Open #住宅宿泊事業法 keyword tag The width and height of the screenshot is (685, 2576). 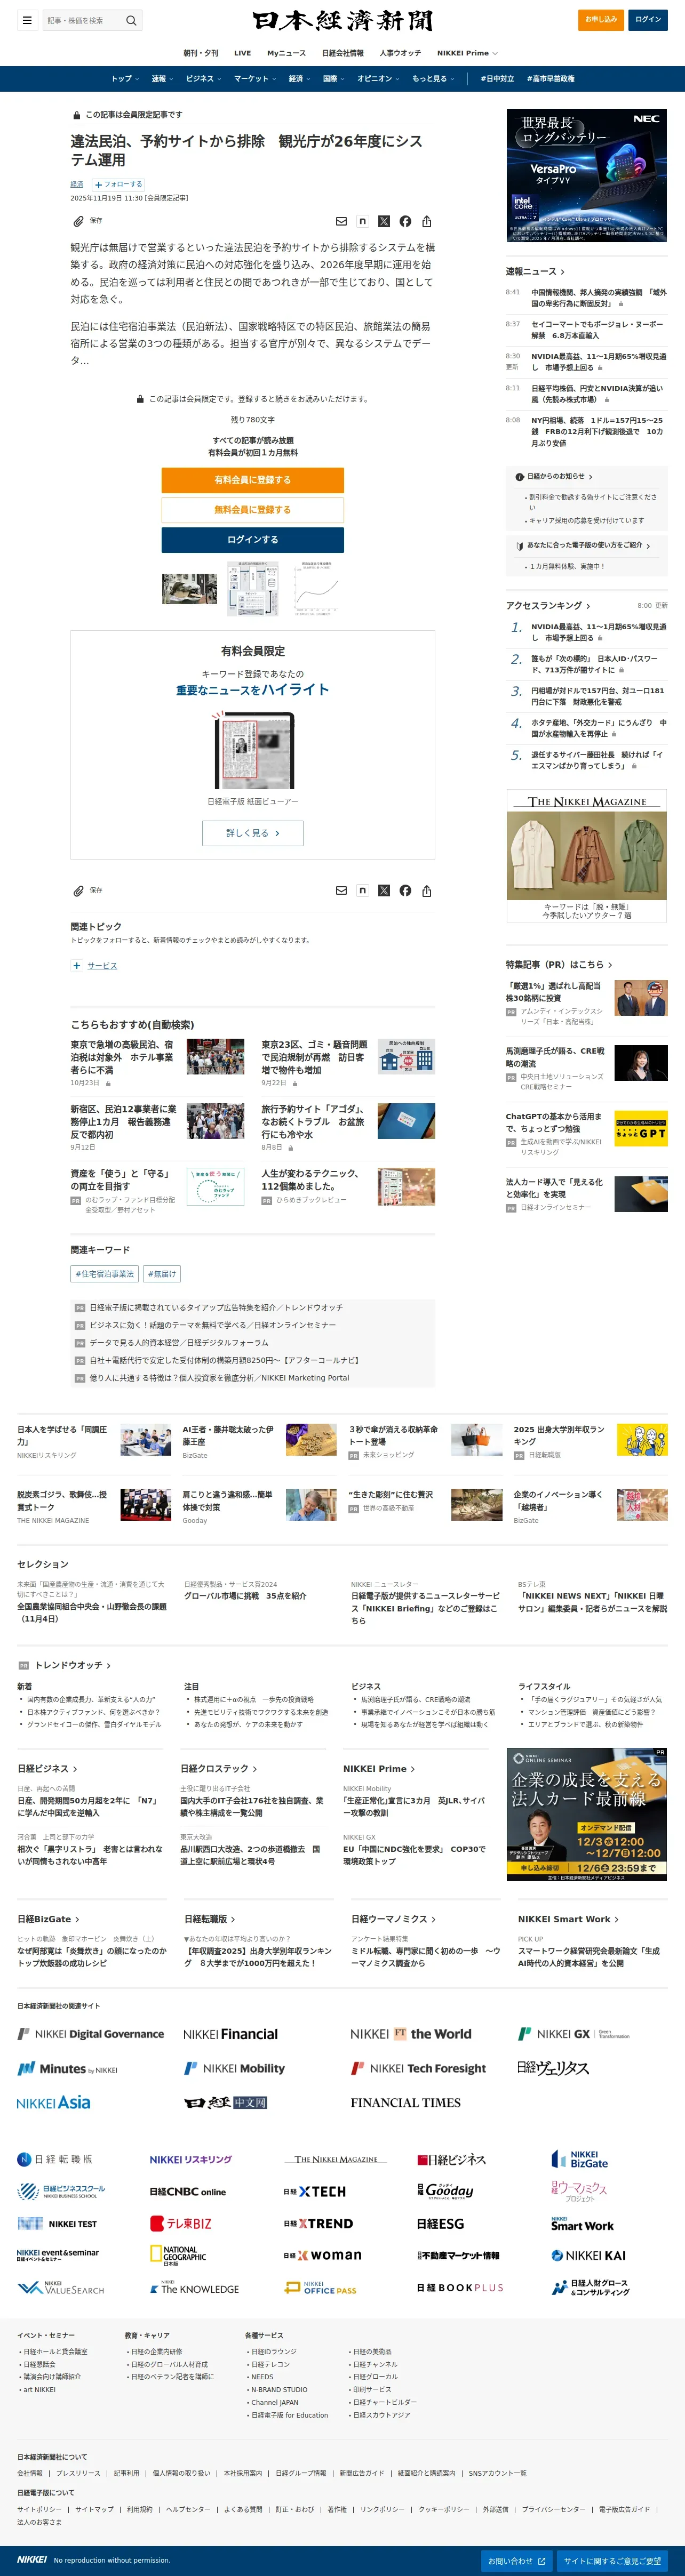105,1274
